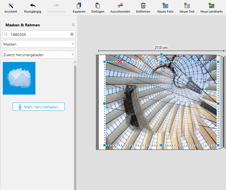Clear the search field text
Viewport: 226px width, 190px height.
[x=72, y=34]
